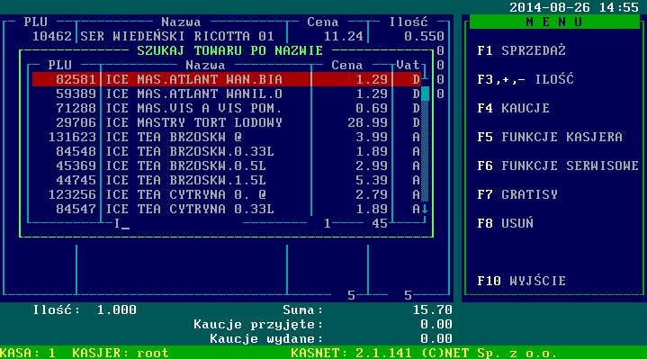Pick ICE MASTRY TORT LODOWY row
This screenshot has height=359, width=647.
coord(227,122)
